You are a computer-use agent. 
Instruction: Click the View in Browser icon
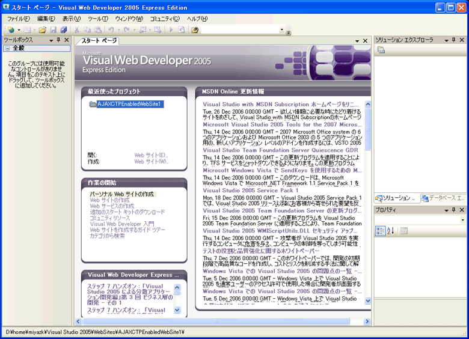181,29
